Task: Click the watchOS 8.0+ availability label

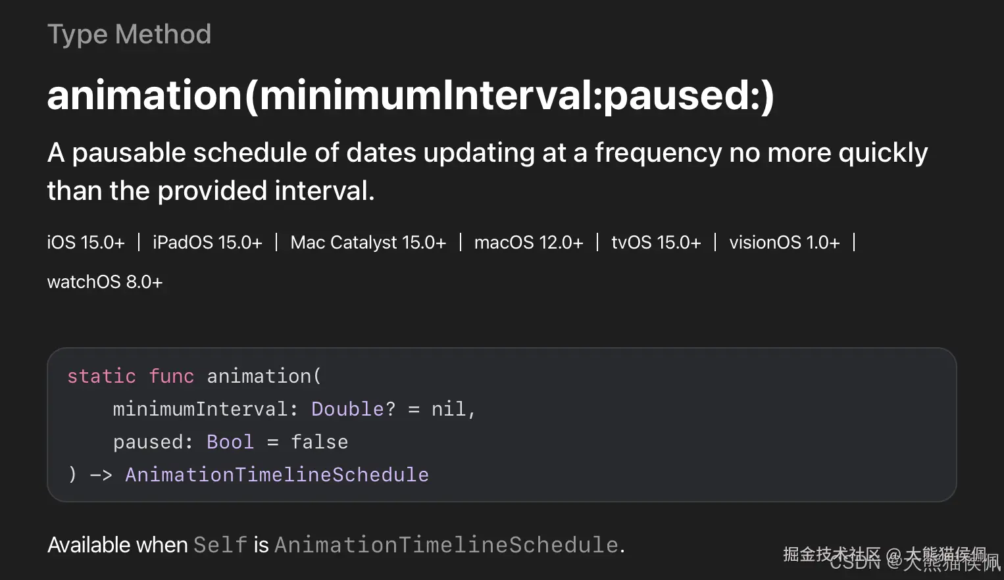Action: 105,282
